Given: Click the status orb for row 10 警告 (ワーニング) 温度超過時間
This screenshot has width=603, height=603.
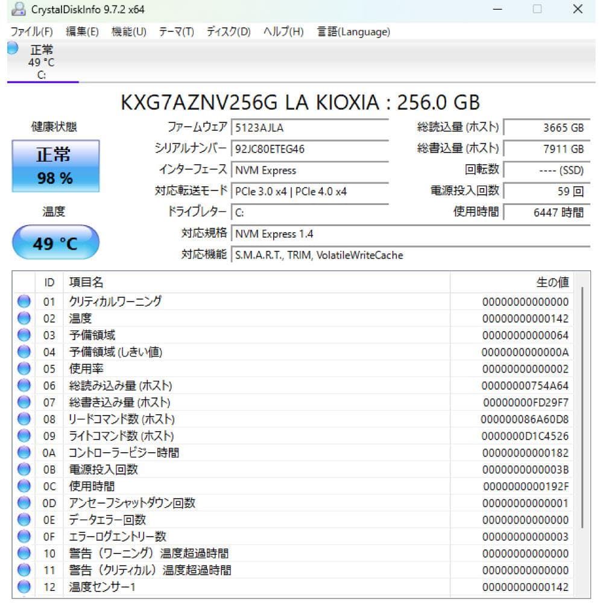Looking at the screenshot, I should [24, 553].
